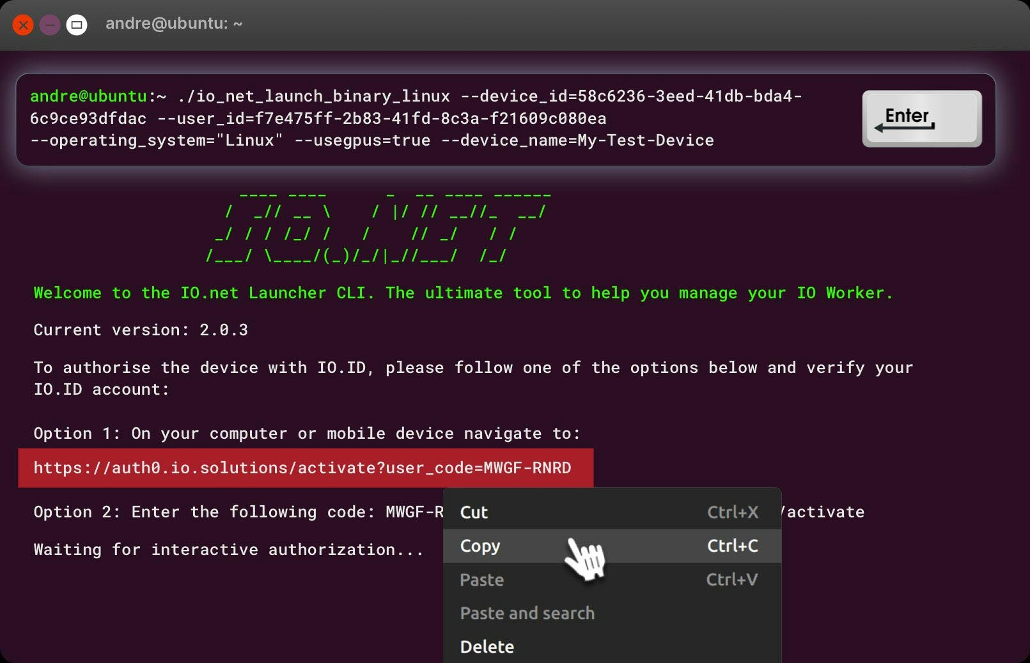
Task: Click the io_net_launch_binary_linux command text
Action: point(314,96)
